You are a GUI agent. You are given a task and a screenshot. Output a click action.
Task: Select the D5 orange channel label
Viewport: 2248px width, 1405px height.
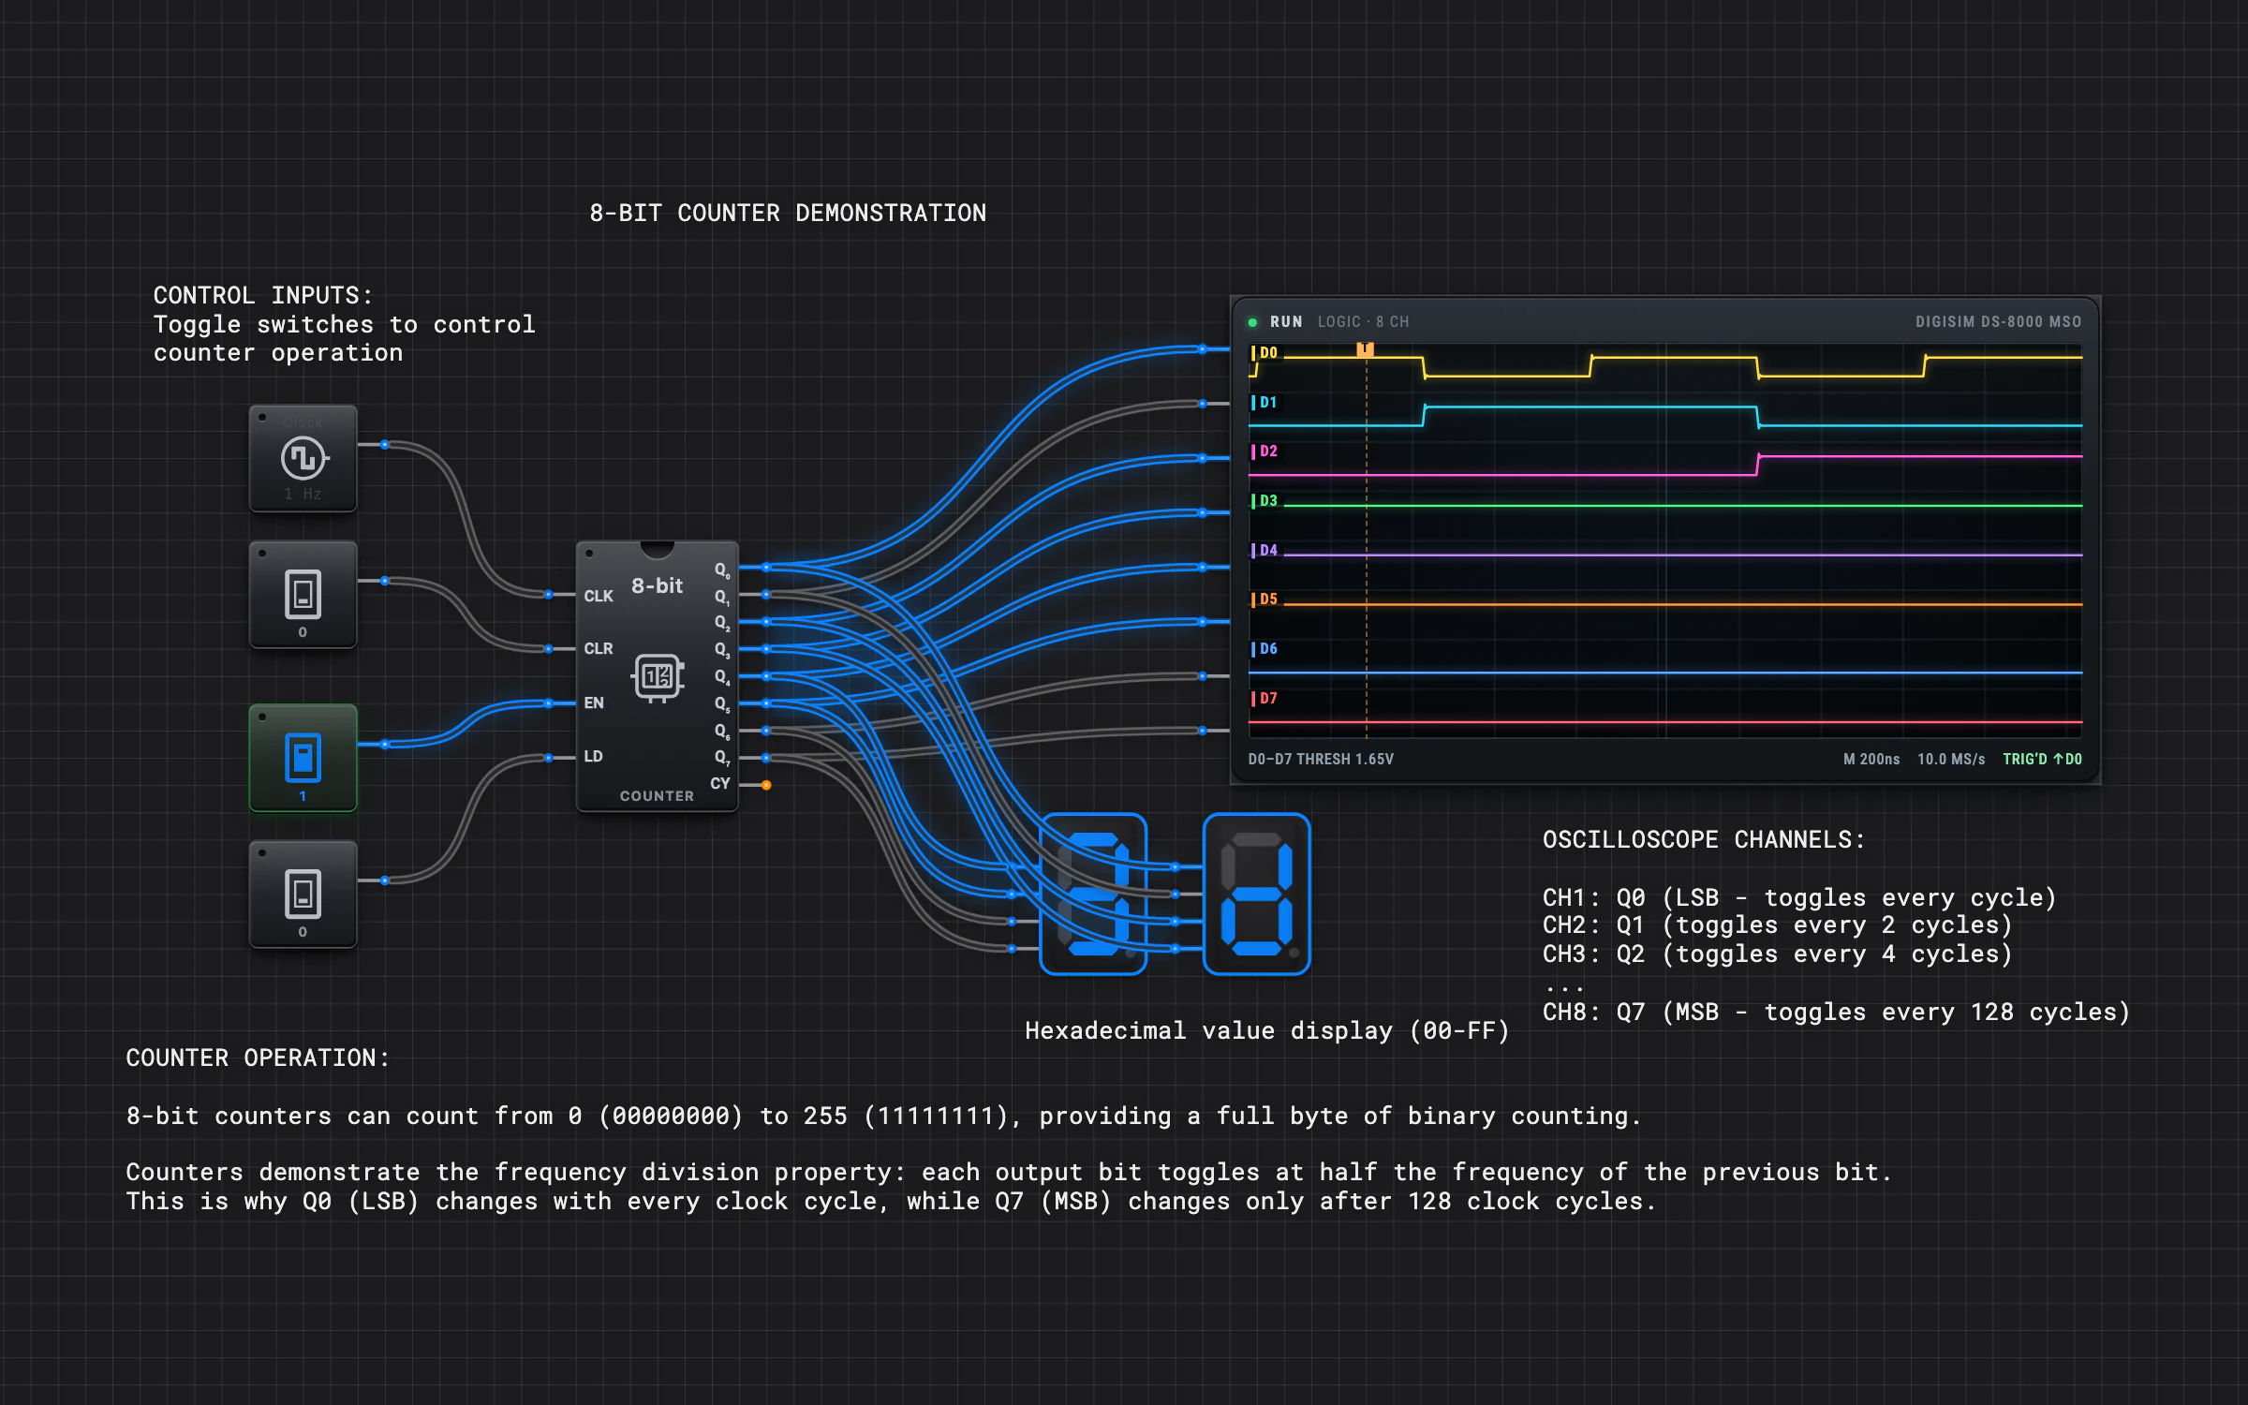coord(1264,599)
